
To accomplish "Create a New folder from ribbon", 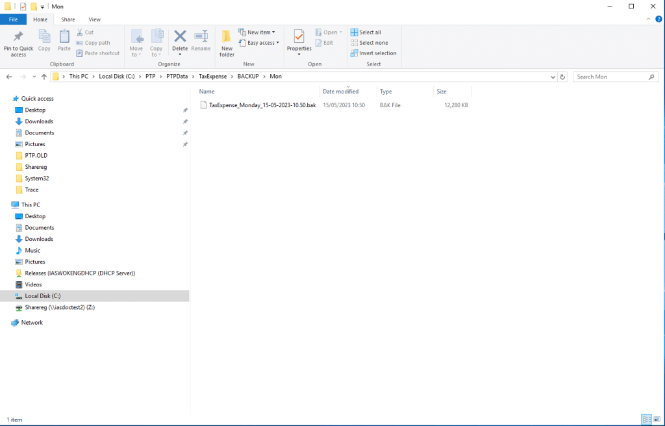I will [227, 44].
